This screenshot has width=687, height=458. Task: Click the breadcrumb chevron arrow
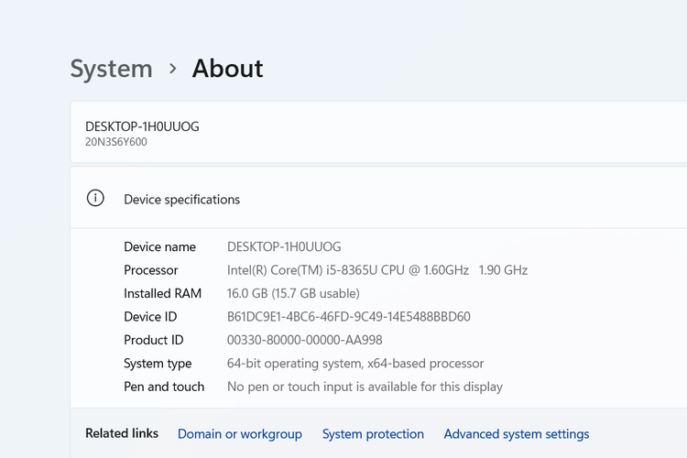172,69
